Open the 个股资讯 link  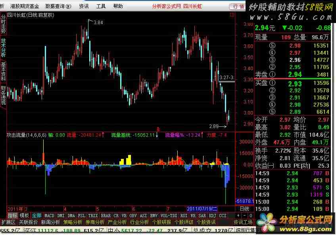point(206,222)
